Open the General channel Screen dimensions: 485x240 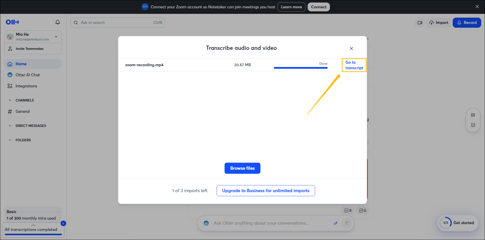23,111
